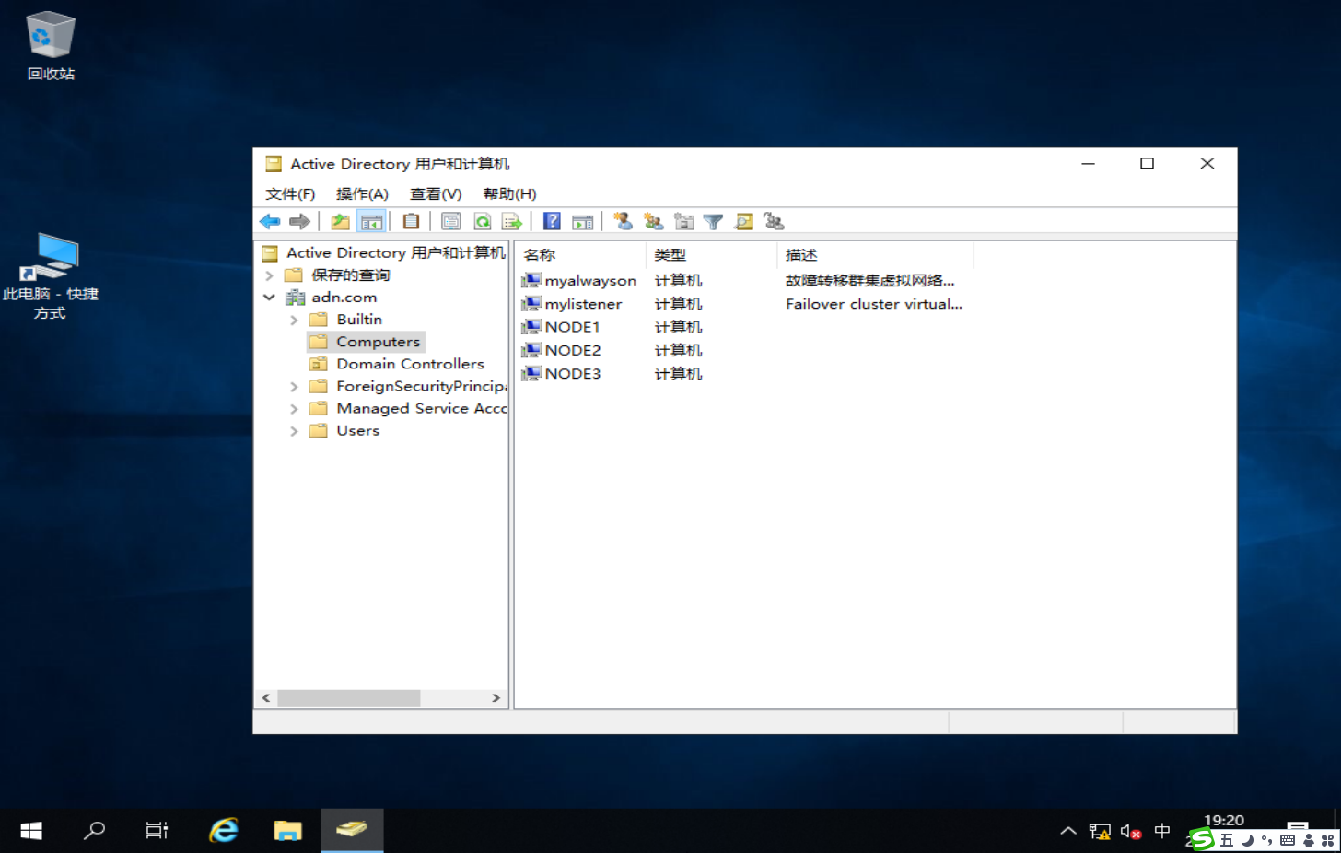The width and height of the screenshot is (1341, 853).
Task: Select the ForeignSecurityPrincipals folder
Action: click(421, 385)
